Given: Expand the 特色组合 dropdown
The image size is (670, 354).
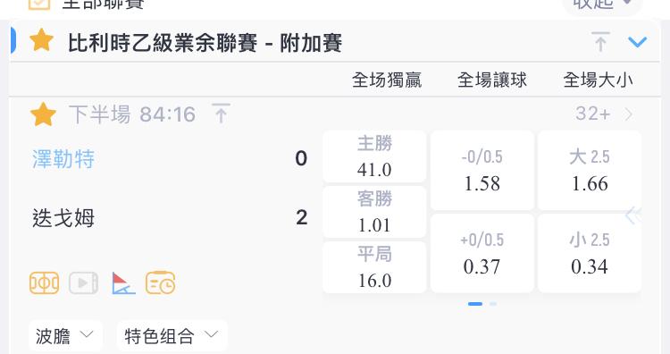Looking at the screenshot, I should point(172,335).
